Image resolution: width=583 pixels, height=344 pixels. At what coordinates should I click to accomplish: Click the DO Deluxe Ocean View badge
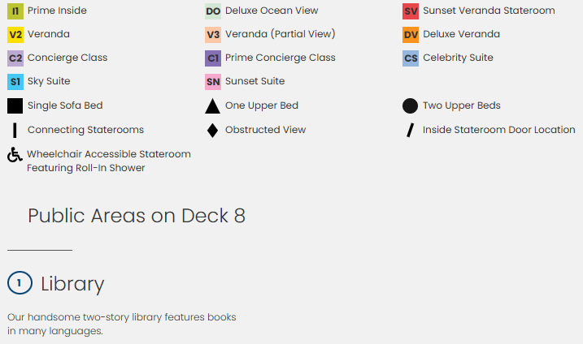click(213, 11)
